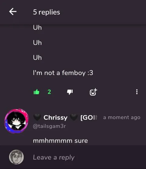Click the black heart before Chrissy

(x=37, y=118)
